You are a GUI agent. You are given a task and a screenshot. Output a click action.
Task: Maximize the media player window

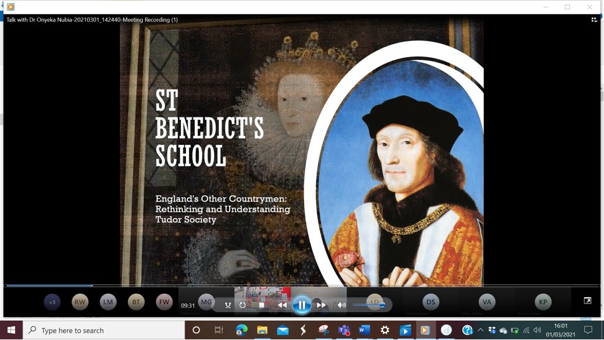(x=567, y=7)
